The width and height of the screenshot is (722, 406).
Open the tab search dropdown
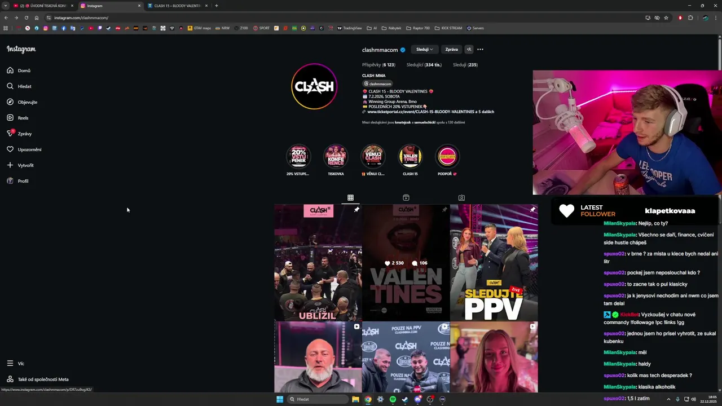pyautogui.click(x=5, y=6)
